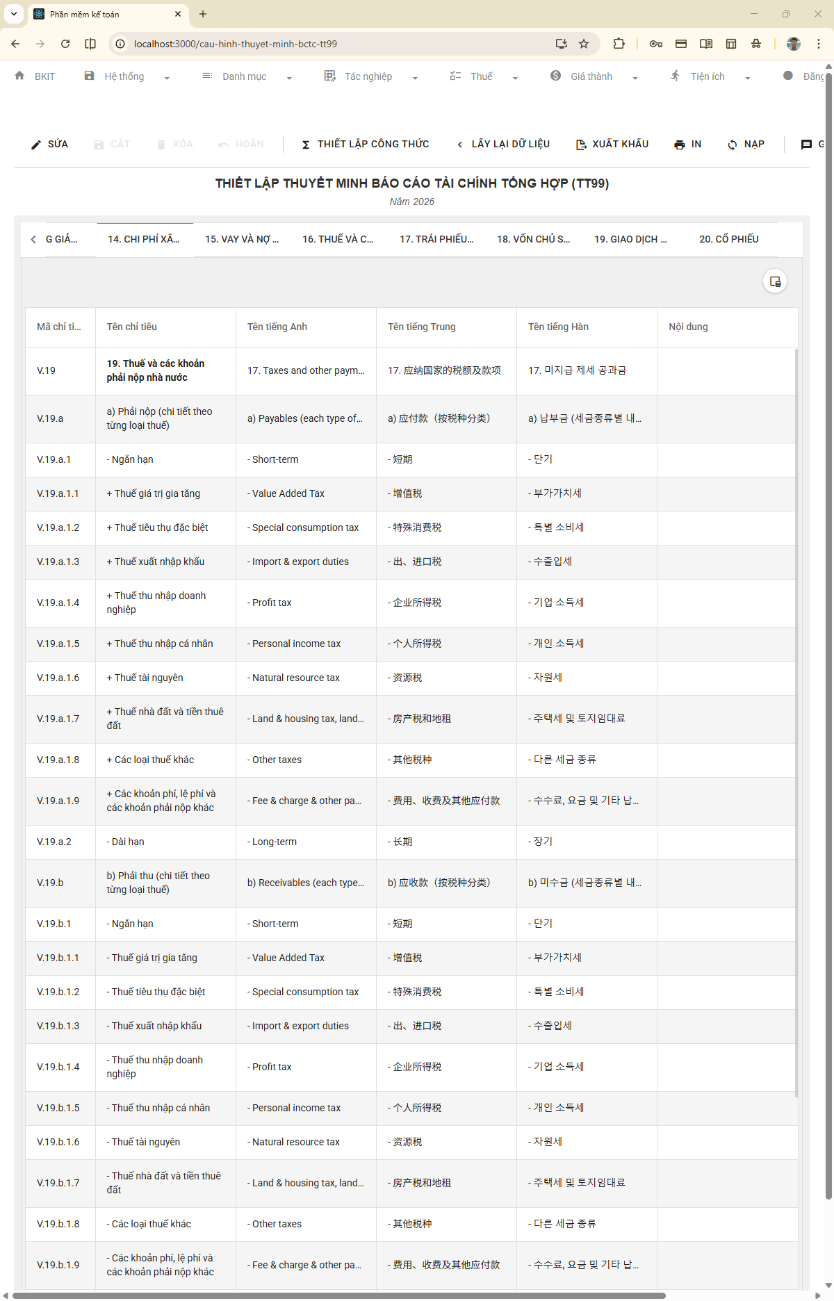Expand the Hệ thống menu
Image resolution: width=834 pixels, height=1301 pixels.
126,76
